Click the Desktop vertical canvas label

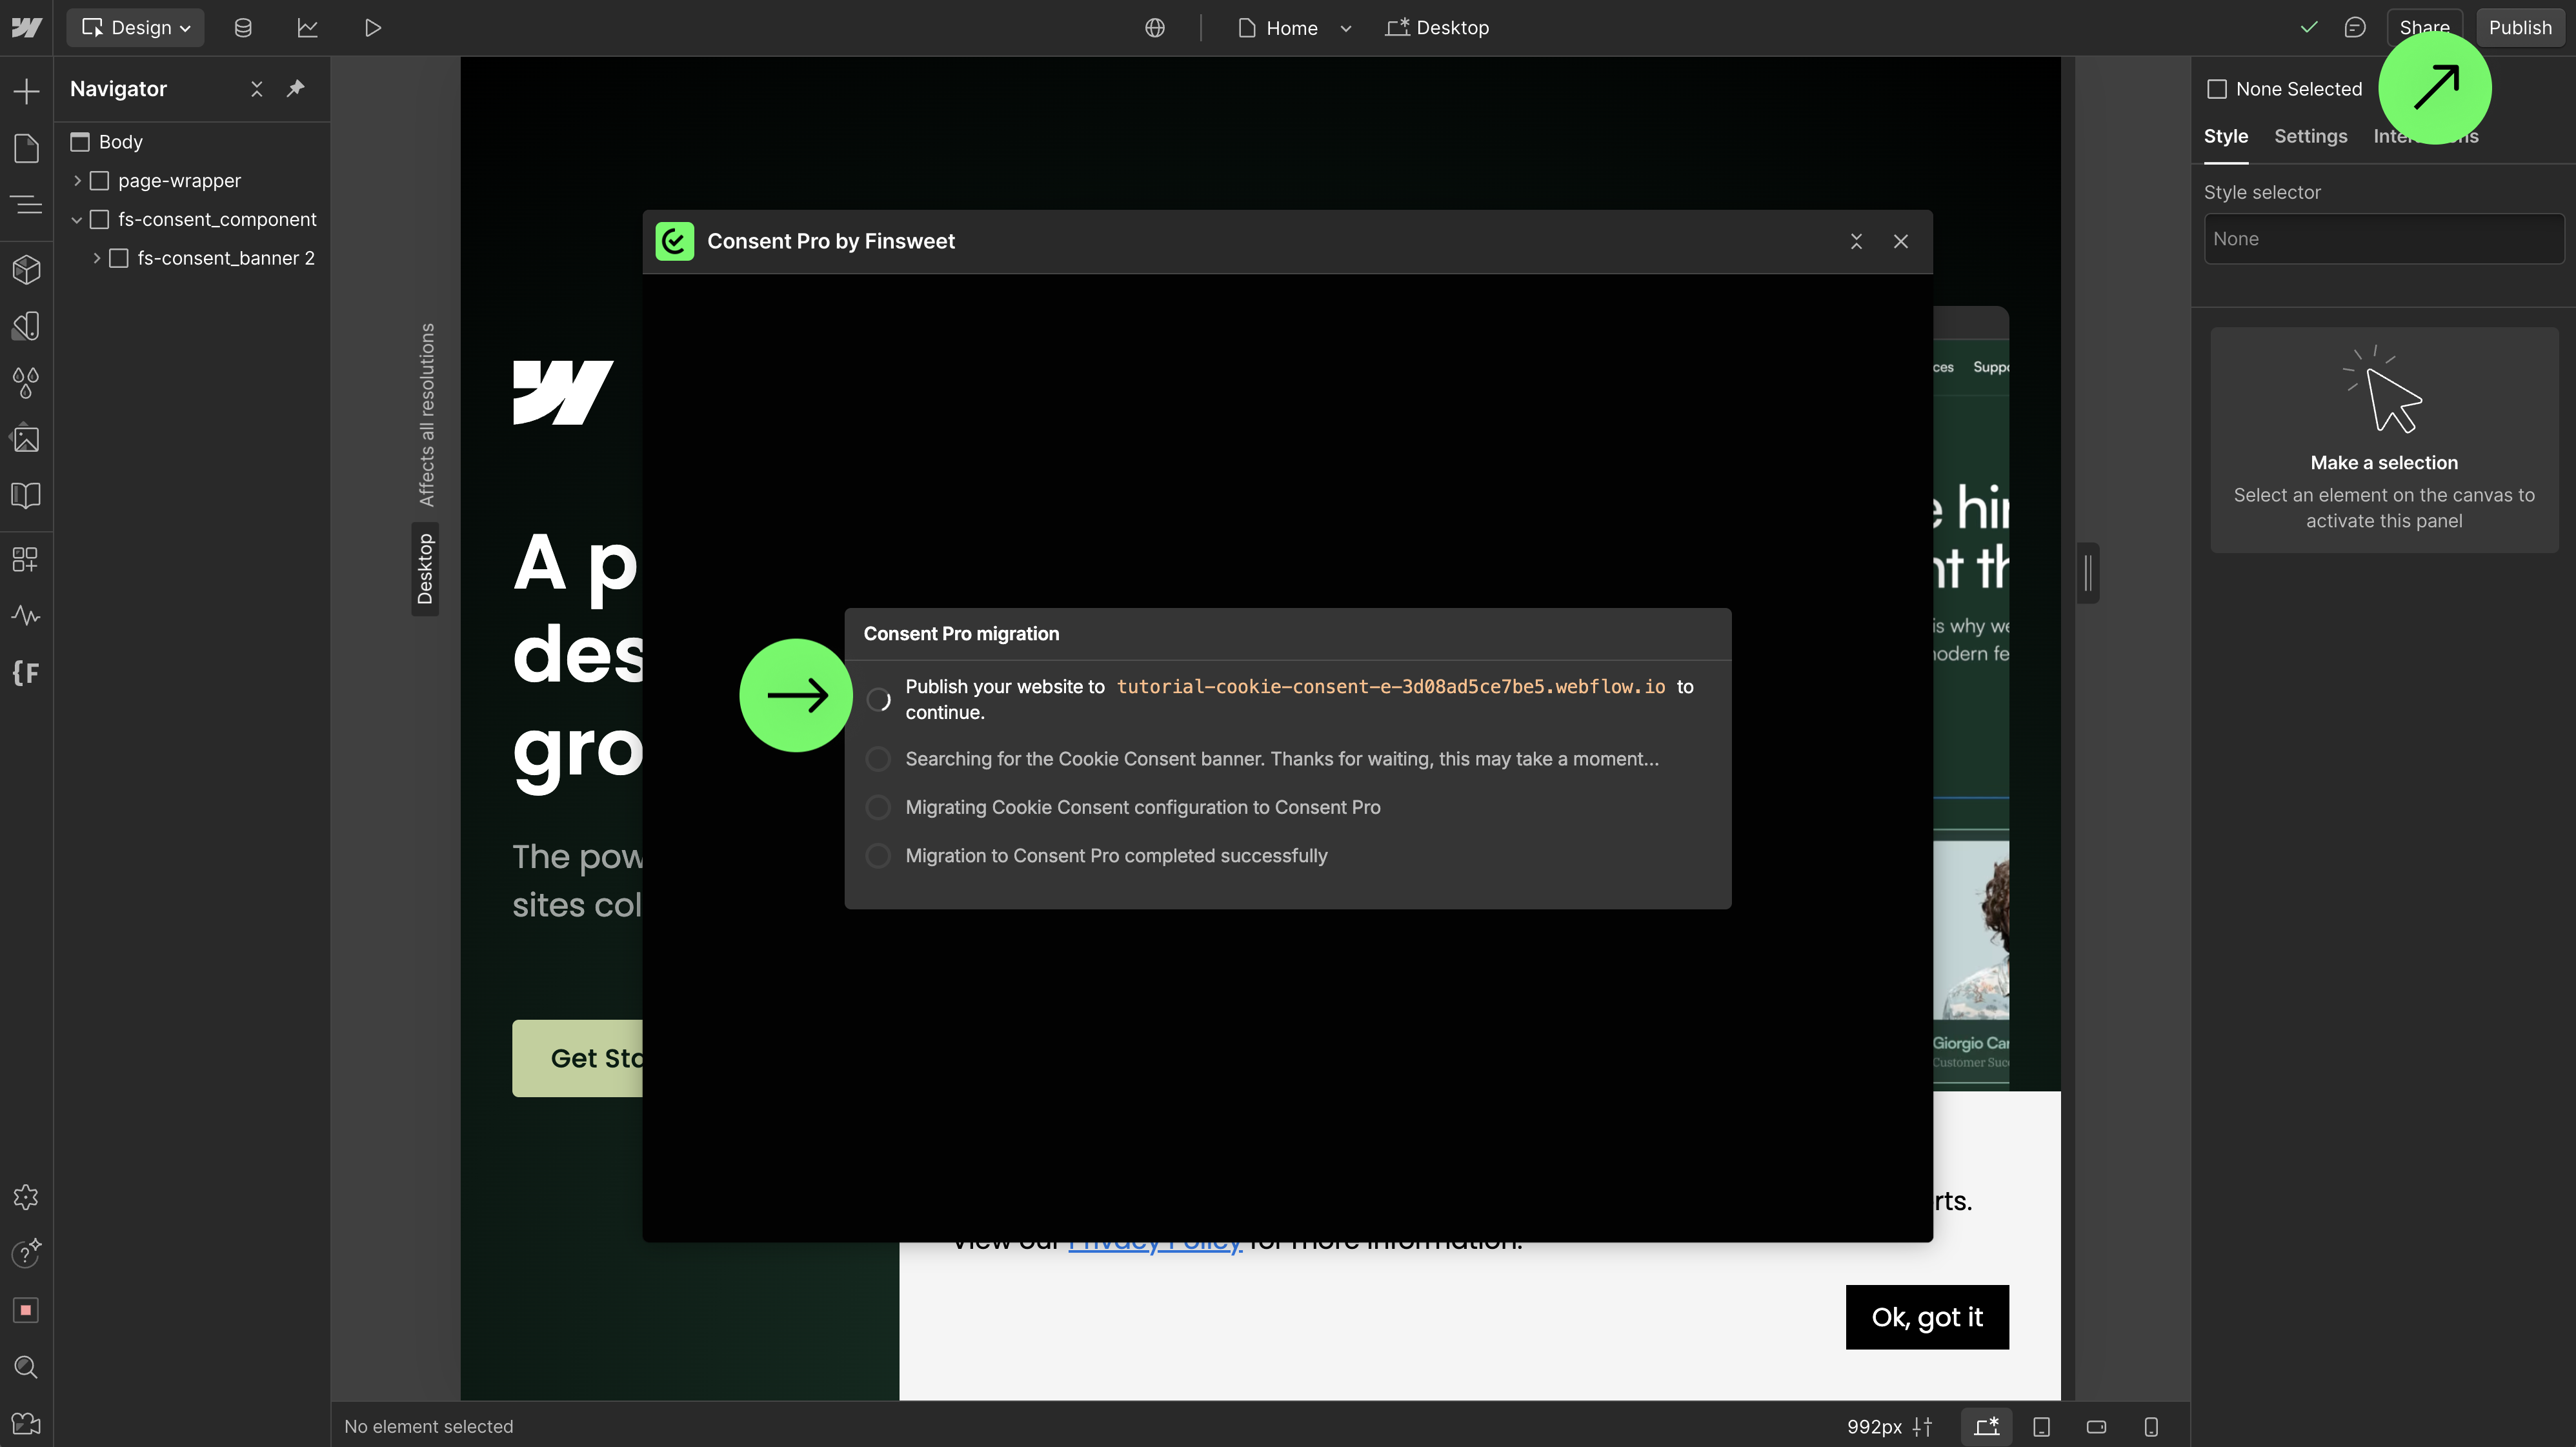[x=425, y=569]
